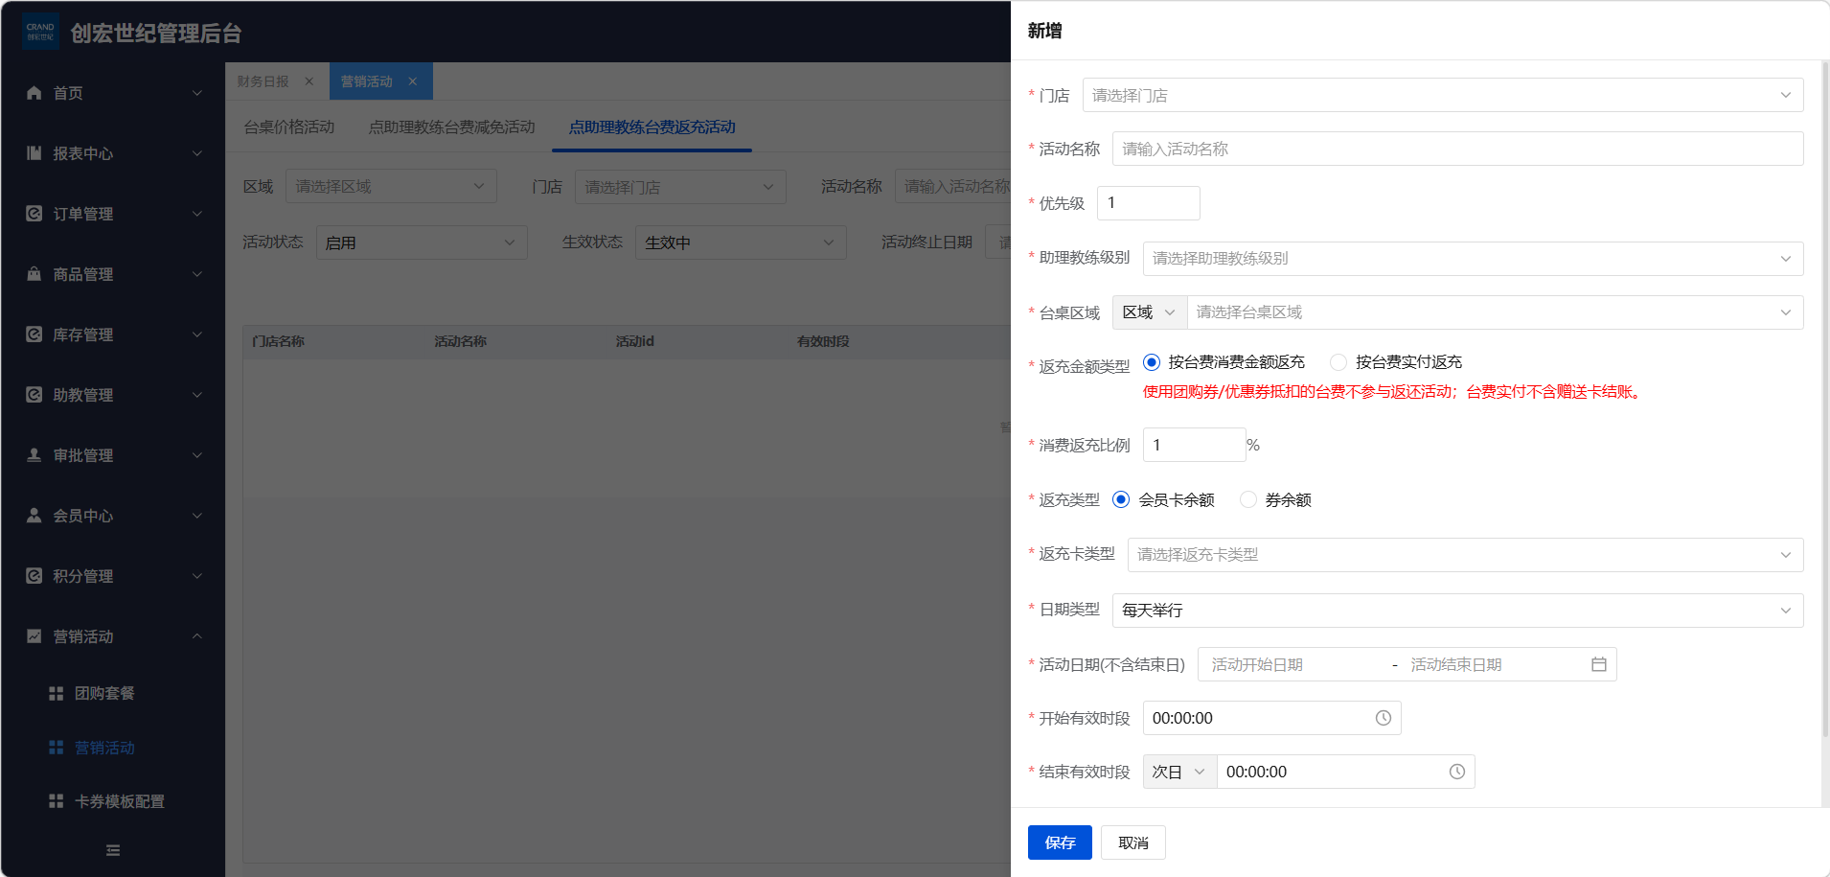The height and width of the screenshot is (877, 1830).
Task: Click the sidebar collapse icon at bottom
Action: click(113, 850)
